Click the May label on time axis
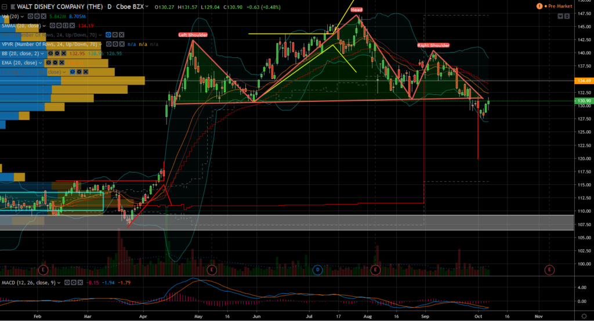Viewport: 594px width, 321px height. coord(198,316)
